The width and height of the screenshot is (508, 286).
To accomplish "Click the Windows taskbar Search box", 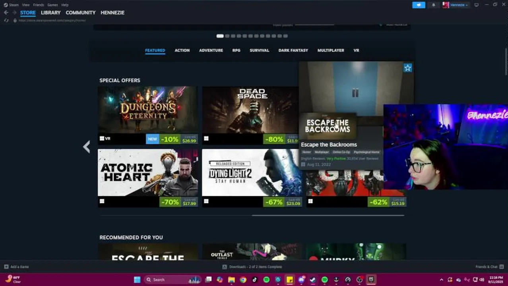I will click(x=172, y=280).
